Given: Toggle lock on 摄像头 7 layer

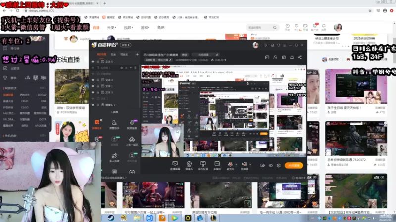Looking at the screenshot, I should point(98,105).
